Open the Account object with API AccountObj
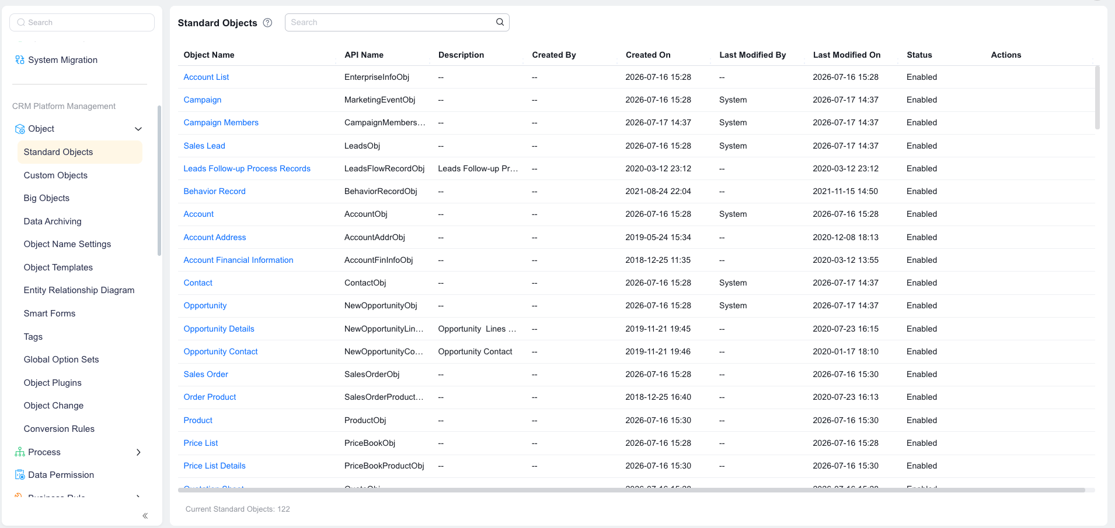 (x=198, y=214)
